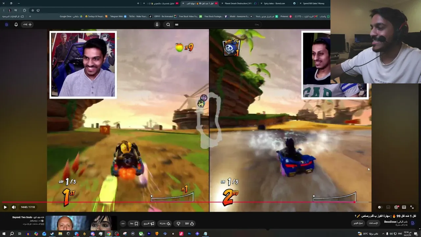Expand the bookmarks overflow chevron
Image resolution: width=421 pixels, height=237 pixels.
(30, 16)
